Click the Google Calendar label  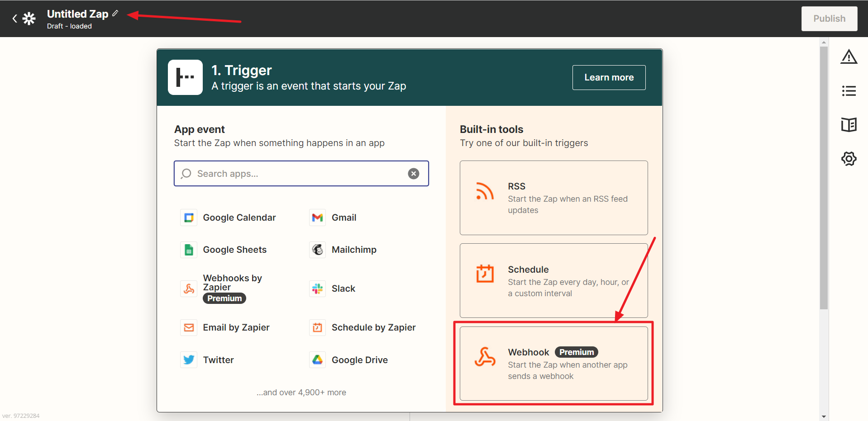239,218
